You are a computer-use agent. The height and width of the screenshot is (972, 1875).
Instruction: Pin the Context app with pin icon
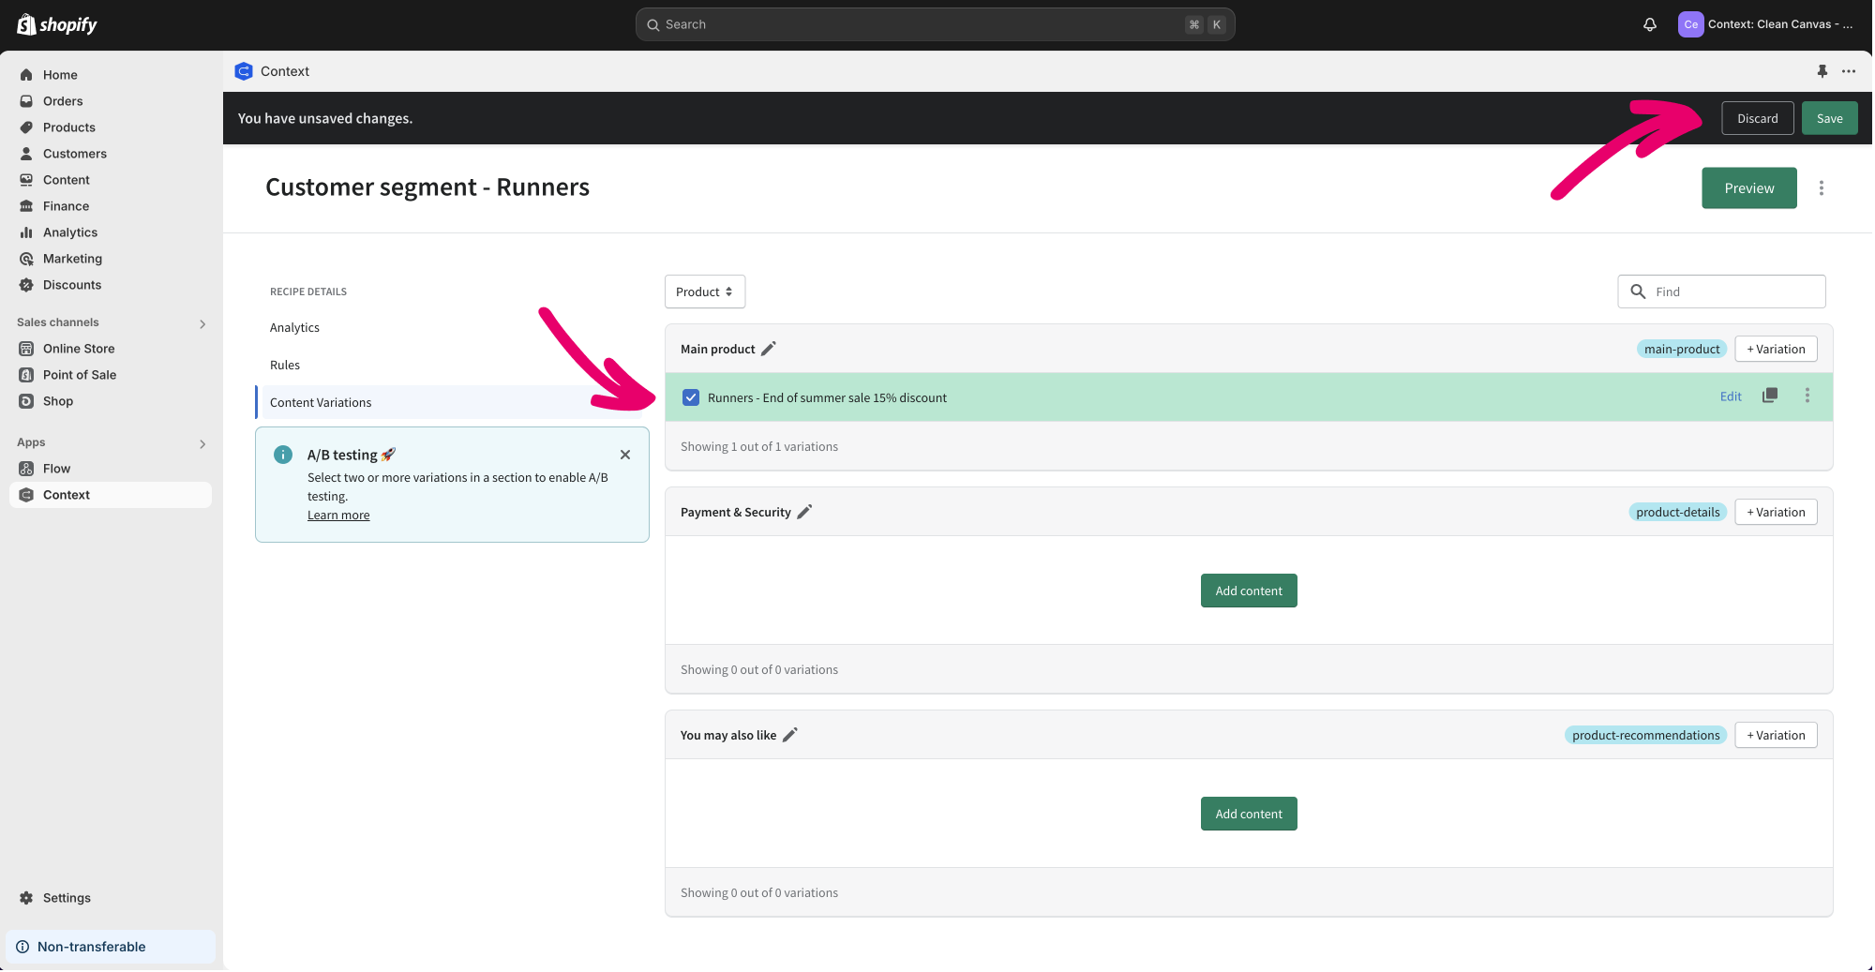click(x=1822, y=71)
